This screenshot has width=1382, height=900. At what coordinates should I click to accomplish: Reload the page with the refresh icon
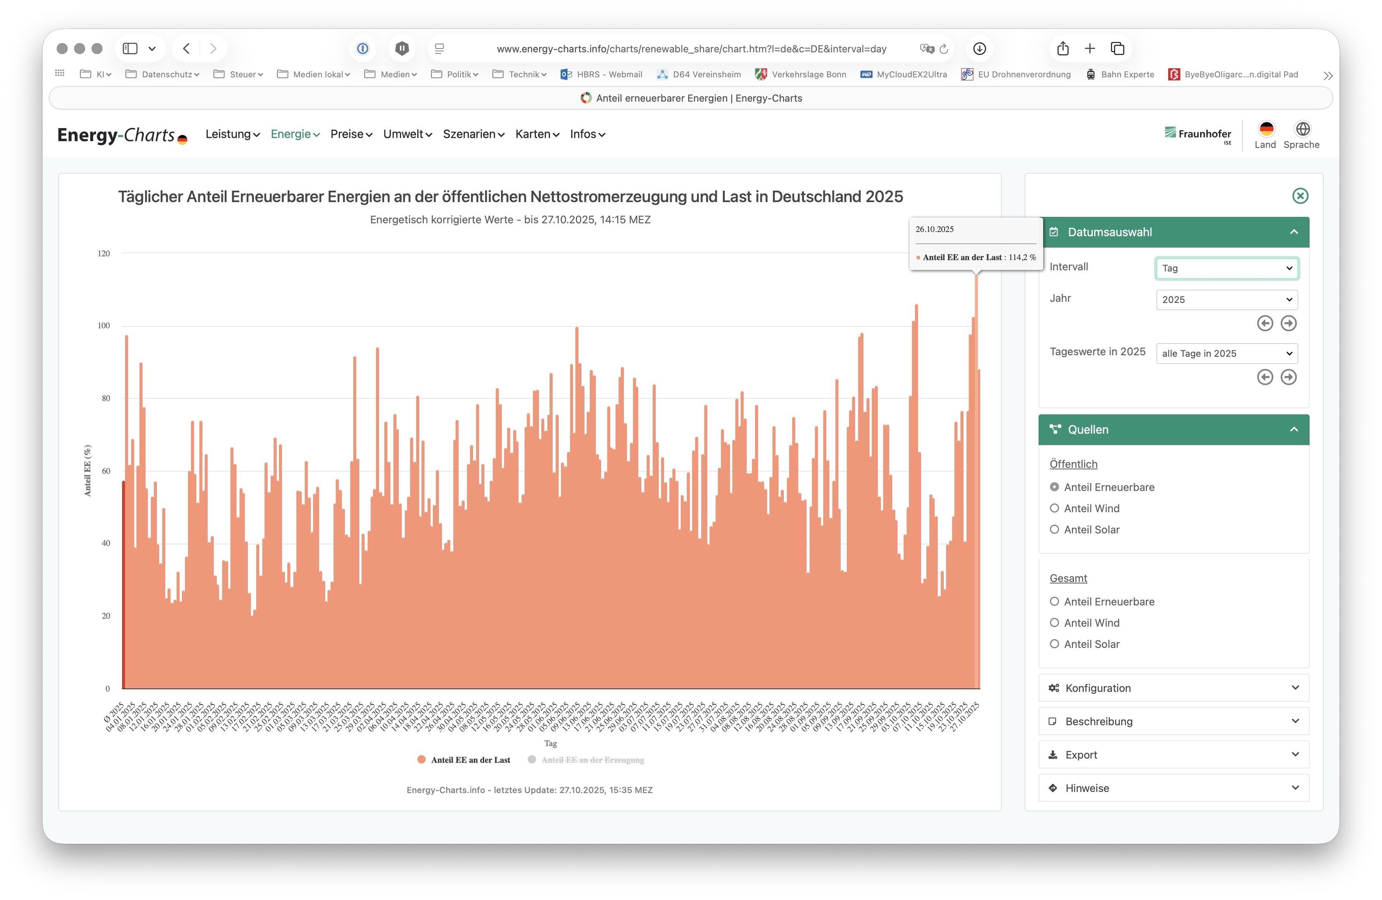click(x=944, y=49)
